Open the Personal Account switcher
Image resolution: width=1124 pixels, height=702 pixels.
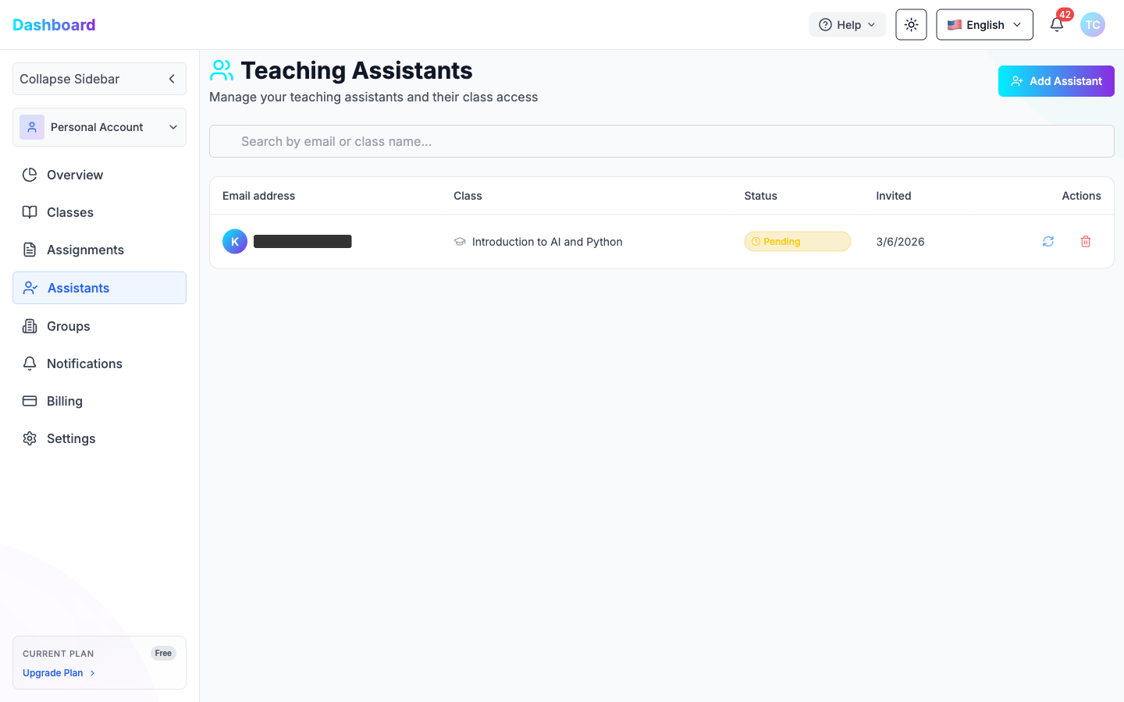pos(99,127)
